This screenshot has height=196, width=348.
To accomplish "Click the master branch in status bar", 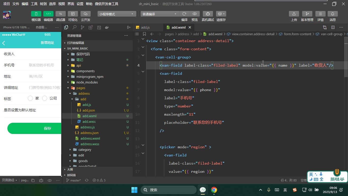I will (73, 180).
